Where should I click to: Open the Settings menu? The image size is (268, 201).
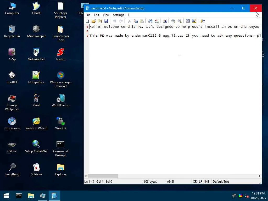119,15
